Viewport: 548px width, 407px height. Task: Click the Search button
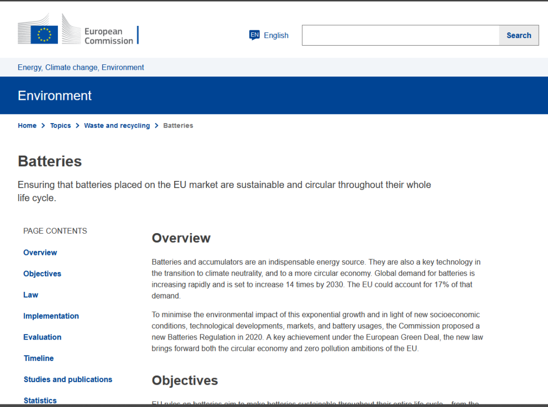point(519,35)
